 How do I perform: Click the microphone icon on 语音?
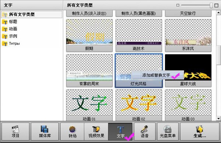pos(144,129)
